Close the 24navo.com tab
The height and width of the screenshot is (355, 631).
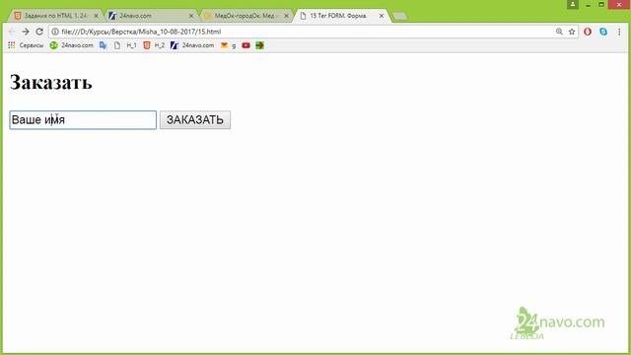(x=191, y=16)
